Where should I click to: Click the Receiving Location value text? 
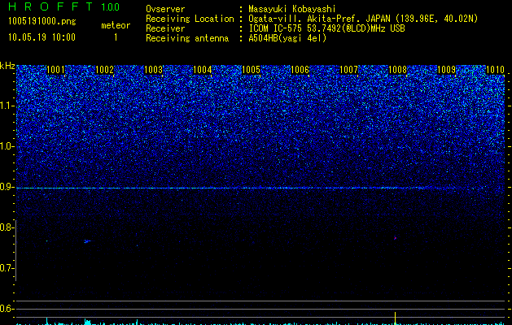click(x=363, y=19)
